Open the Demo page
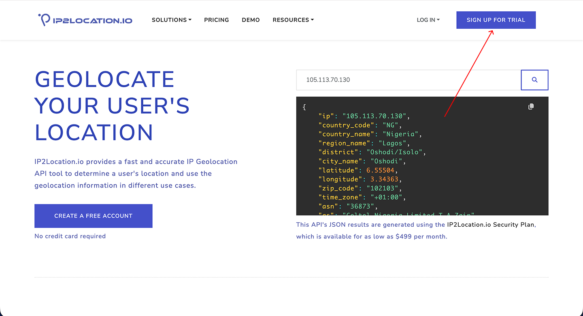 pos(251,20)
